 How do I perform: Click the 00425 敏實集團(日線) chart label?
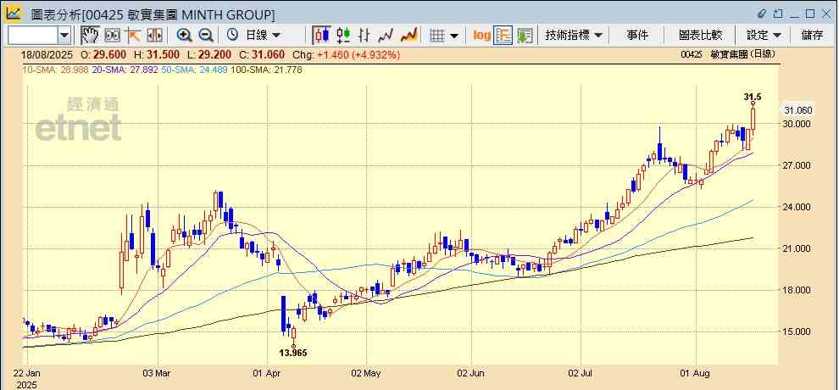click(x=728, y=54)
